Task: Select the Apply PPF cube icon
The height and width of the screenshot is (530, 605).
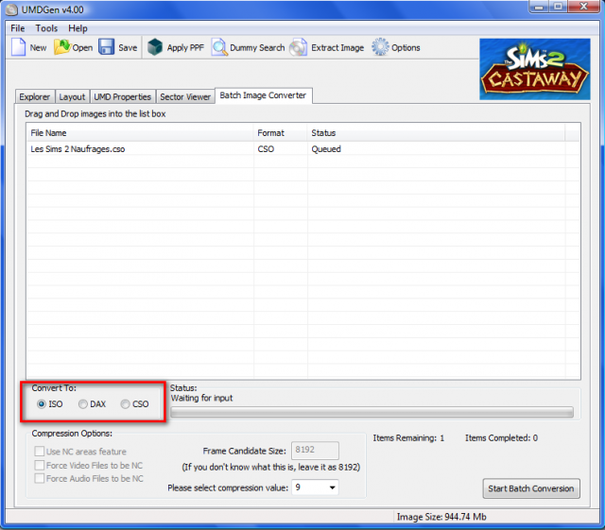Action: 155,47
